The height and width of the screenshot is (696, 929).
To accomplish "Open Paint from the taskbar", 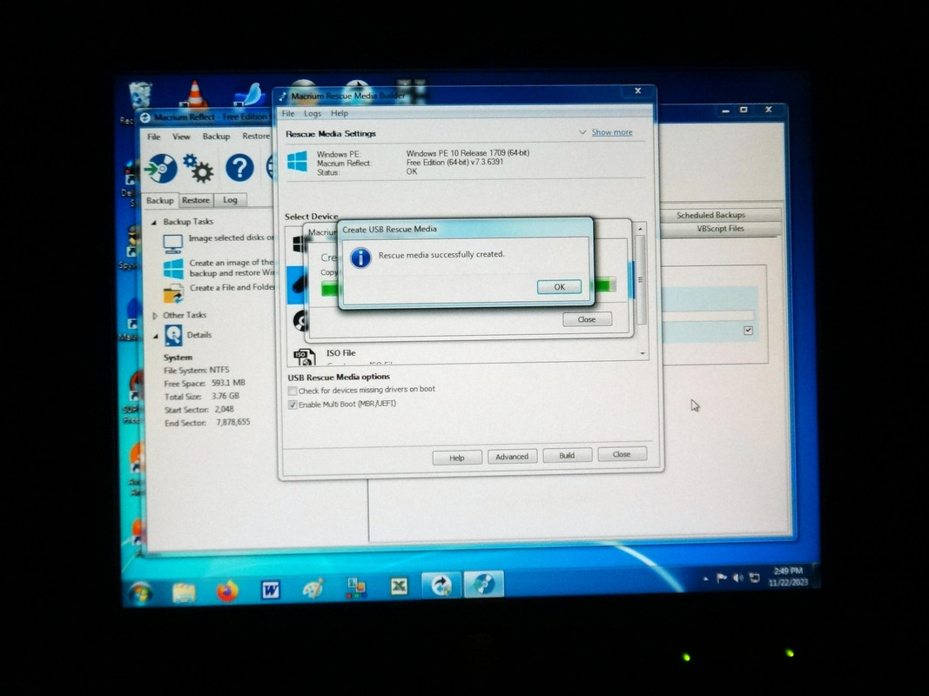I will 313,588.
